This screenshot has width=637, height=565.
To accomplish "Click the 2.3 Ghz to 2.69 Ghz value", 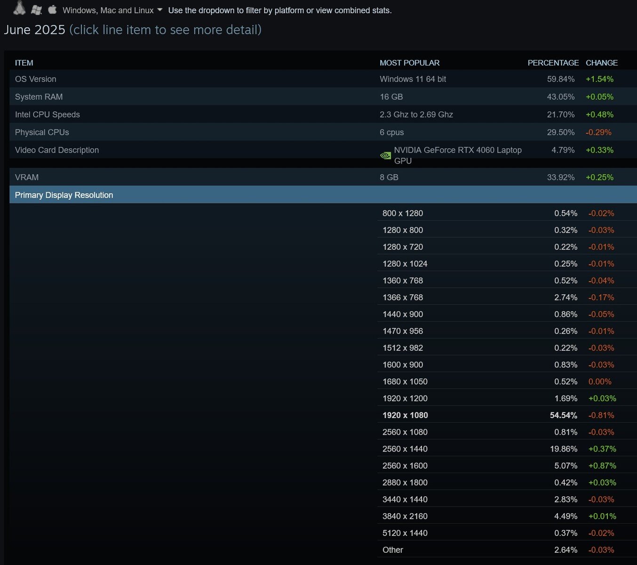I will click(416, 114).
